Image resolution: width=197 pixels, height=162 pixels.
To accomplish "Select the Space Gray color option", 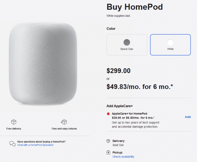I will click(127, 44).
